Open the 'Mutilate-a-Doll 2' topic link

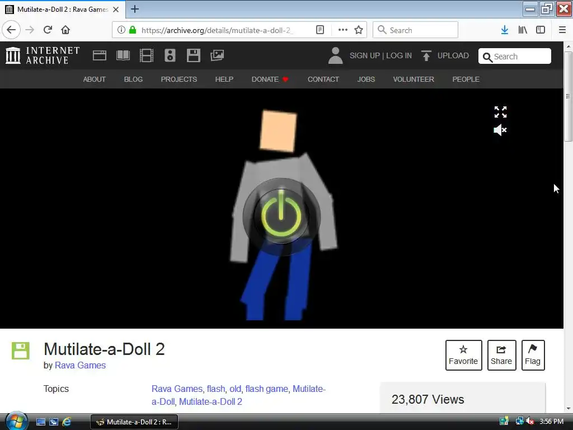click(x=210, y=401)
